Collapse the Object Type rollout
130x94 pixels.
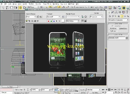click(118, 24)
